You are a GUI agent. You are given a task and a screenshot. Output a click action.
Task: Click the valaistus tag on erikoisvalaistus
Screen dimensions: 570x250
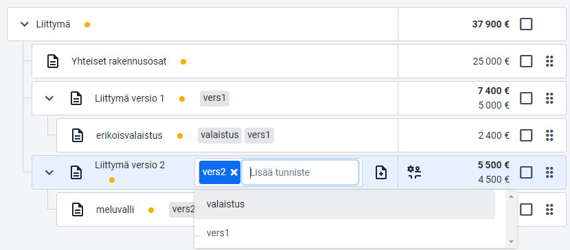[220, 135]
